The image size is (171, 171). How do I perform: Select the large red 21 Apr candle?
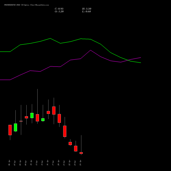[65, 131]
